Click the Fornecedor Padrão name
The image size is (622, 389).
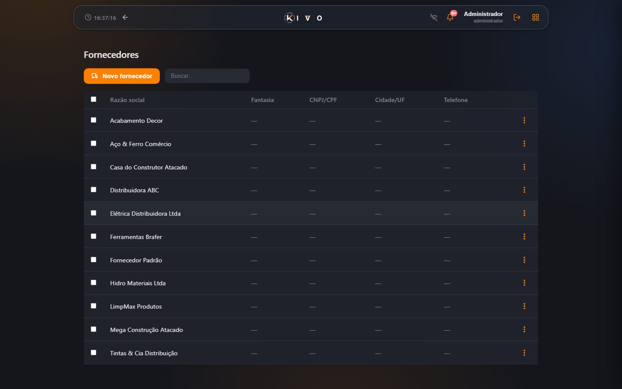click(136, 260)
